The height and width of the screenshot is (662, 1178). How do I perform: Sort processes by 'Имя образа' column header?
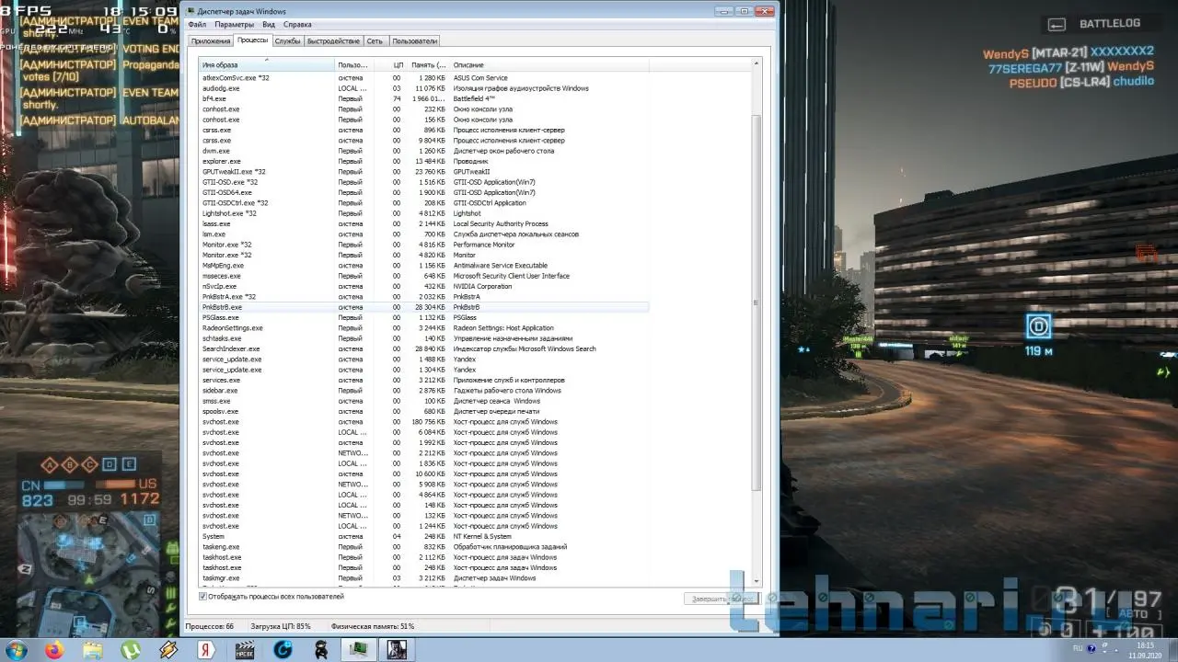[x=267, y=65]
